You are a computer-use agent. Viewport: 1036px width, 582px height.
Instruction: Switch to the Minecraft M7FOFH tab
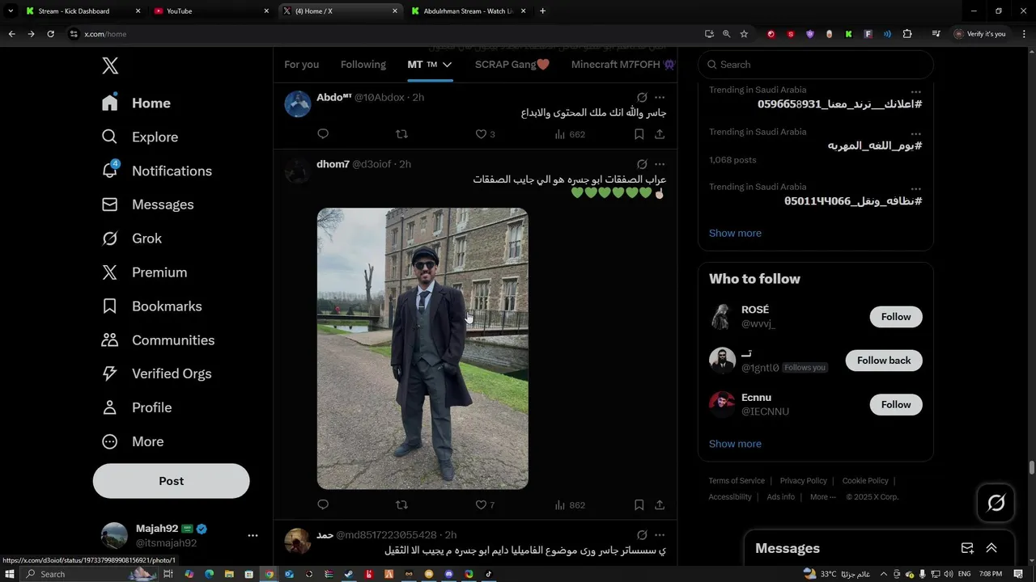(623, 65)
